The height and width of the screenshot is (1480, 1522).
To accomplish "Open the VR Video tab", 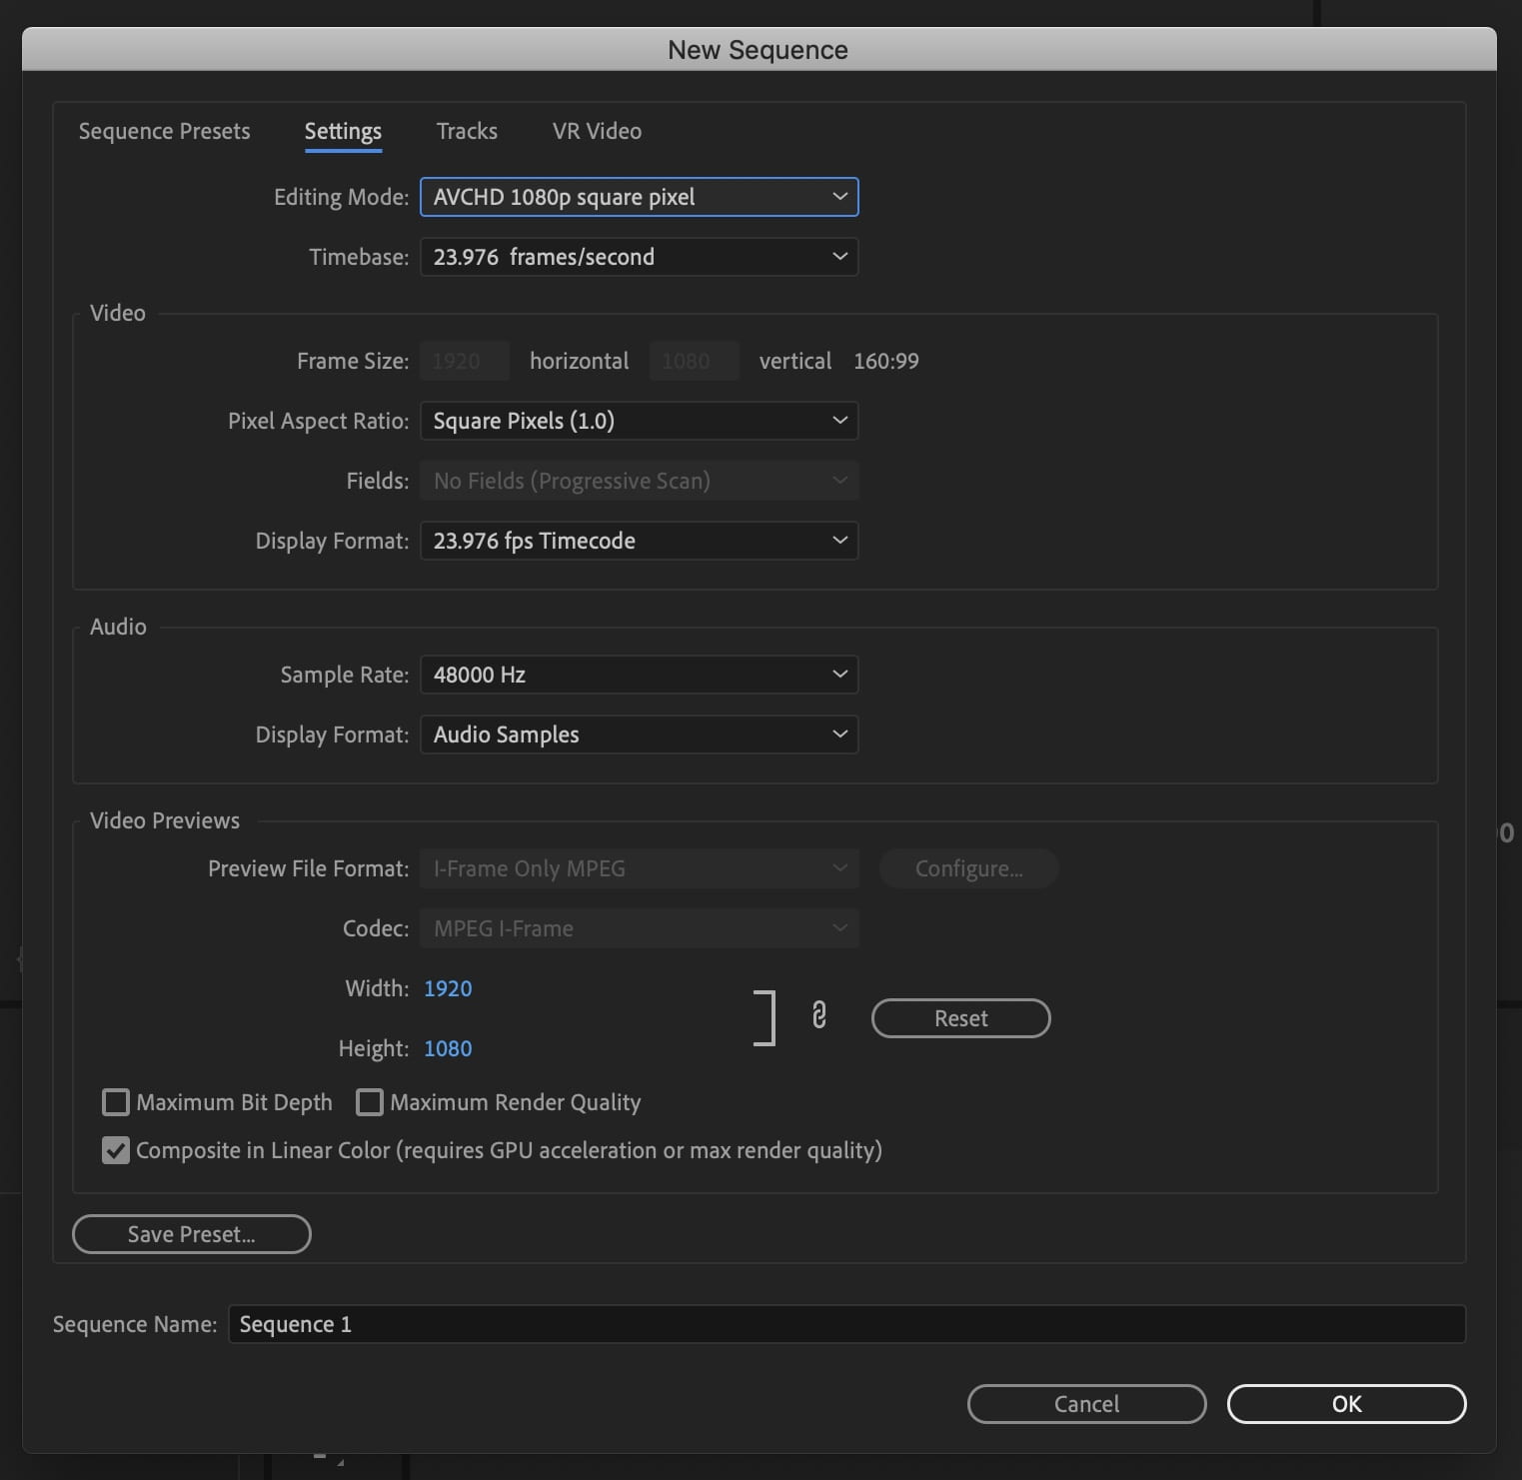I will pyautogui.click(x=596, y=131).
